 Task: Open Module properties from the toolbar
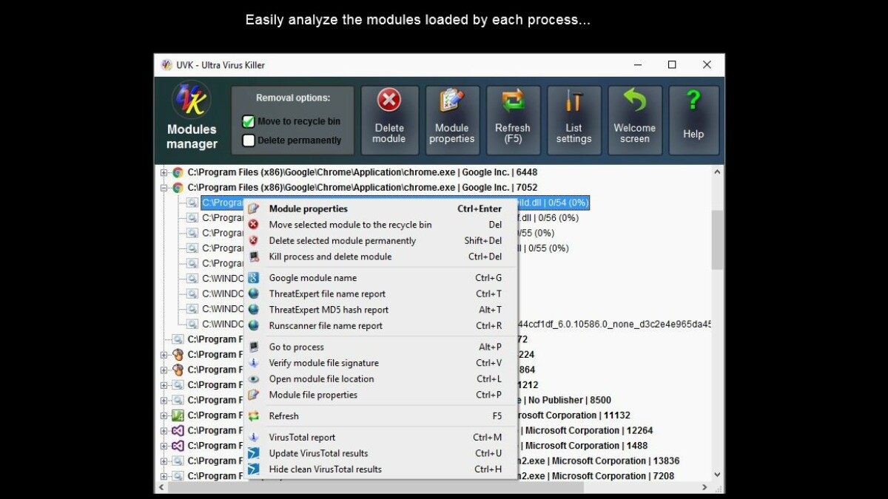tap(452, 120)
